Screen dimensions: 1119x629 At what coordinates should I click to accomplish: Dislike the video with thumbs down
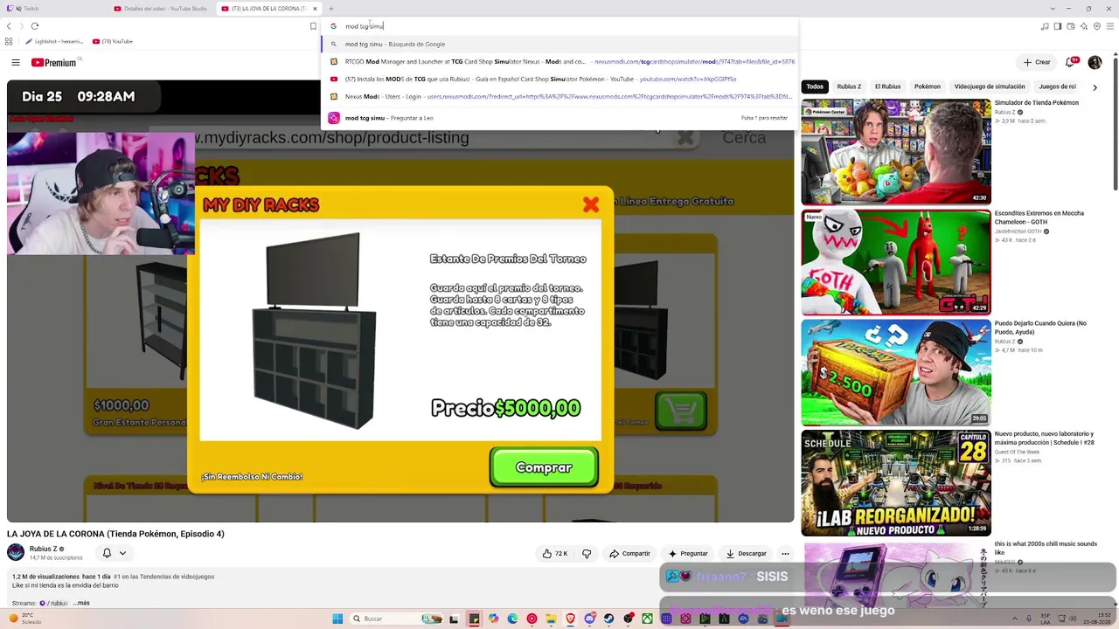(587, 553)
